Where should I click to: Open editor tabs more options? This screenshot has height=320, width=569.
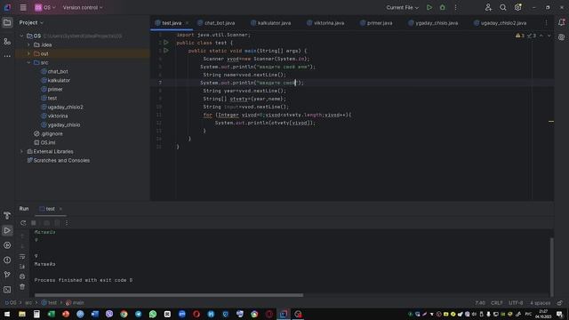pyautogui.click(x=546, y=23)
